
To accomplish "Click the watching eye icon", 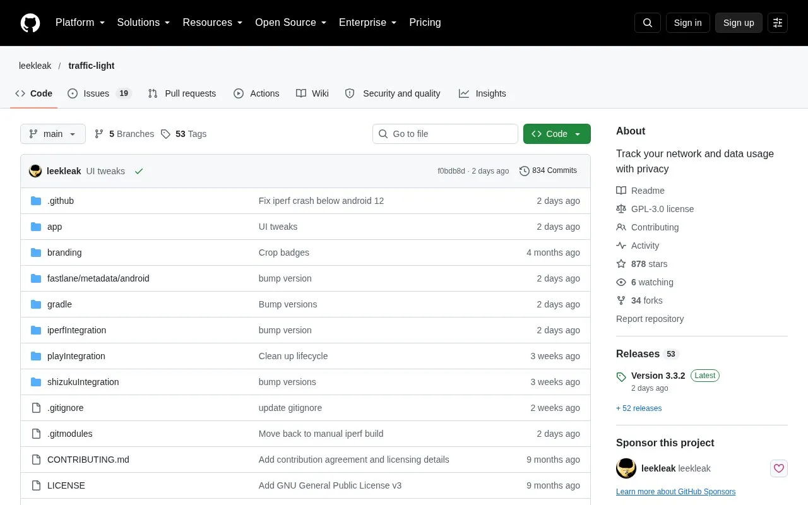I will click(621, 282).
